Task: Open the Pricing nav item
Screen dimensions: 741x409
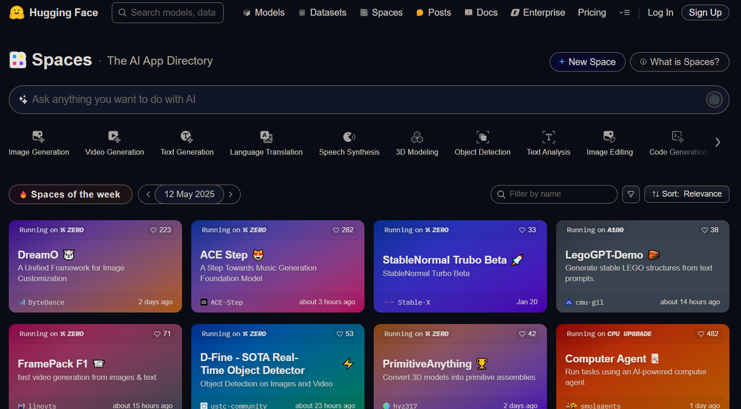Action: coord(592,12)
